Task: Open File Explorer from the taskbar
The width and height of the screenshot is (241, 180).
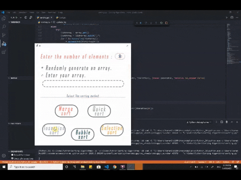Action: [82, 166]
